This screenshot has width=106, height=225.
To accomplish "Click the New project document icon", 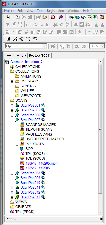I will (x=8, y=17).
